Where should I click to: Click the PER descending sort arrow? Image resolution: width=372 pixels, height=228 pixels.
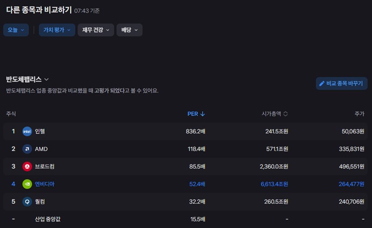pos(203,114)
